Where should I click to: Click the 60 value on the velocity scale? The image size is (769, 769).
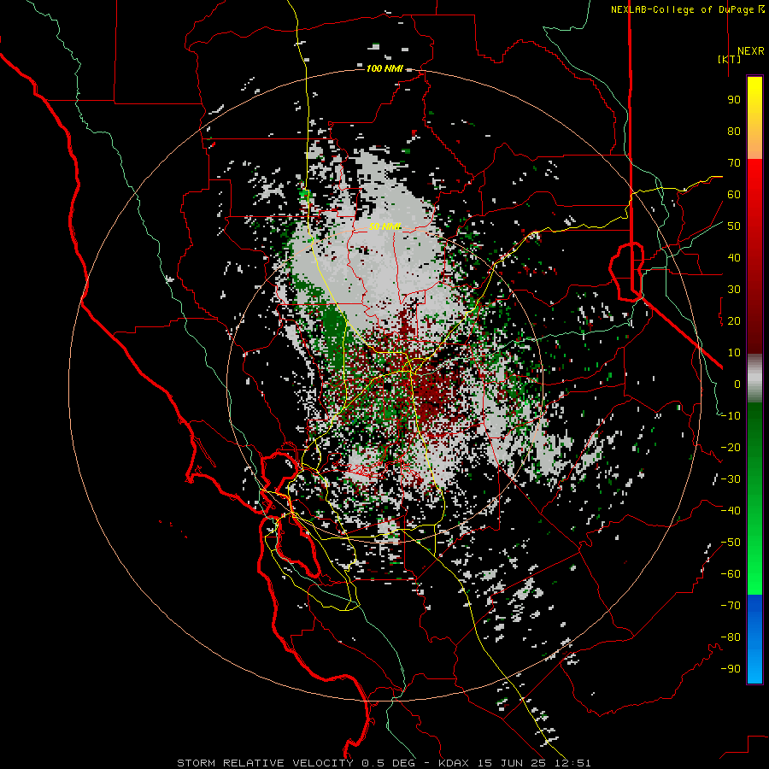pos(734,194)
